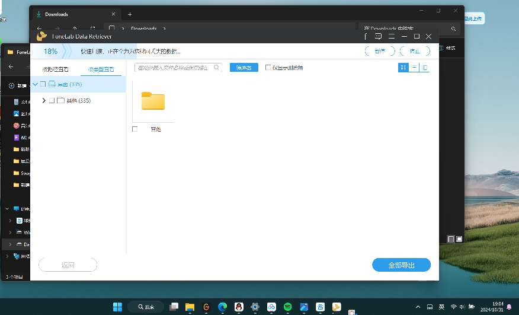
Task: Select the Downloads tab in Explorer window
Action: [76, 14]
